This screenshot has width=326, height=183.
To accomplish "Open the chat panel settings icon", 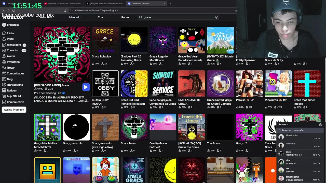I will pos(320,125).
